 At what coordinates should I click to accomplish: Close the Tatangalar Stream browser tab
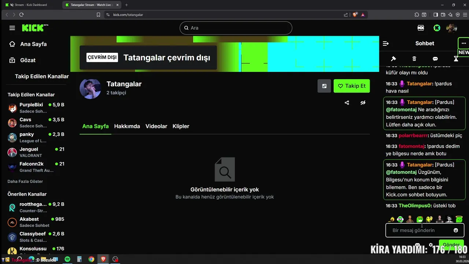[117, 5]
